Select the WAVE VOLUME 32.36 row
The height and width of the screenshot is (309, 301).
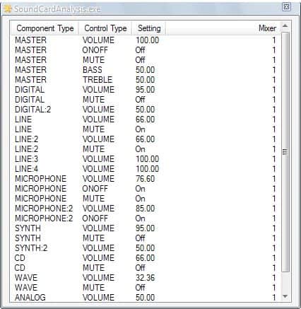(x=146, y=278)
